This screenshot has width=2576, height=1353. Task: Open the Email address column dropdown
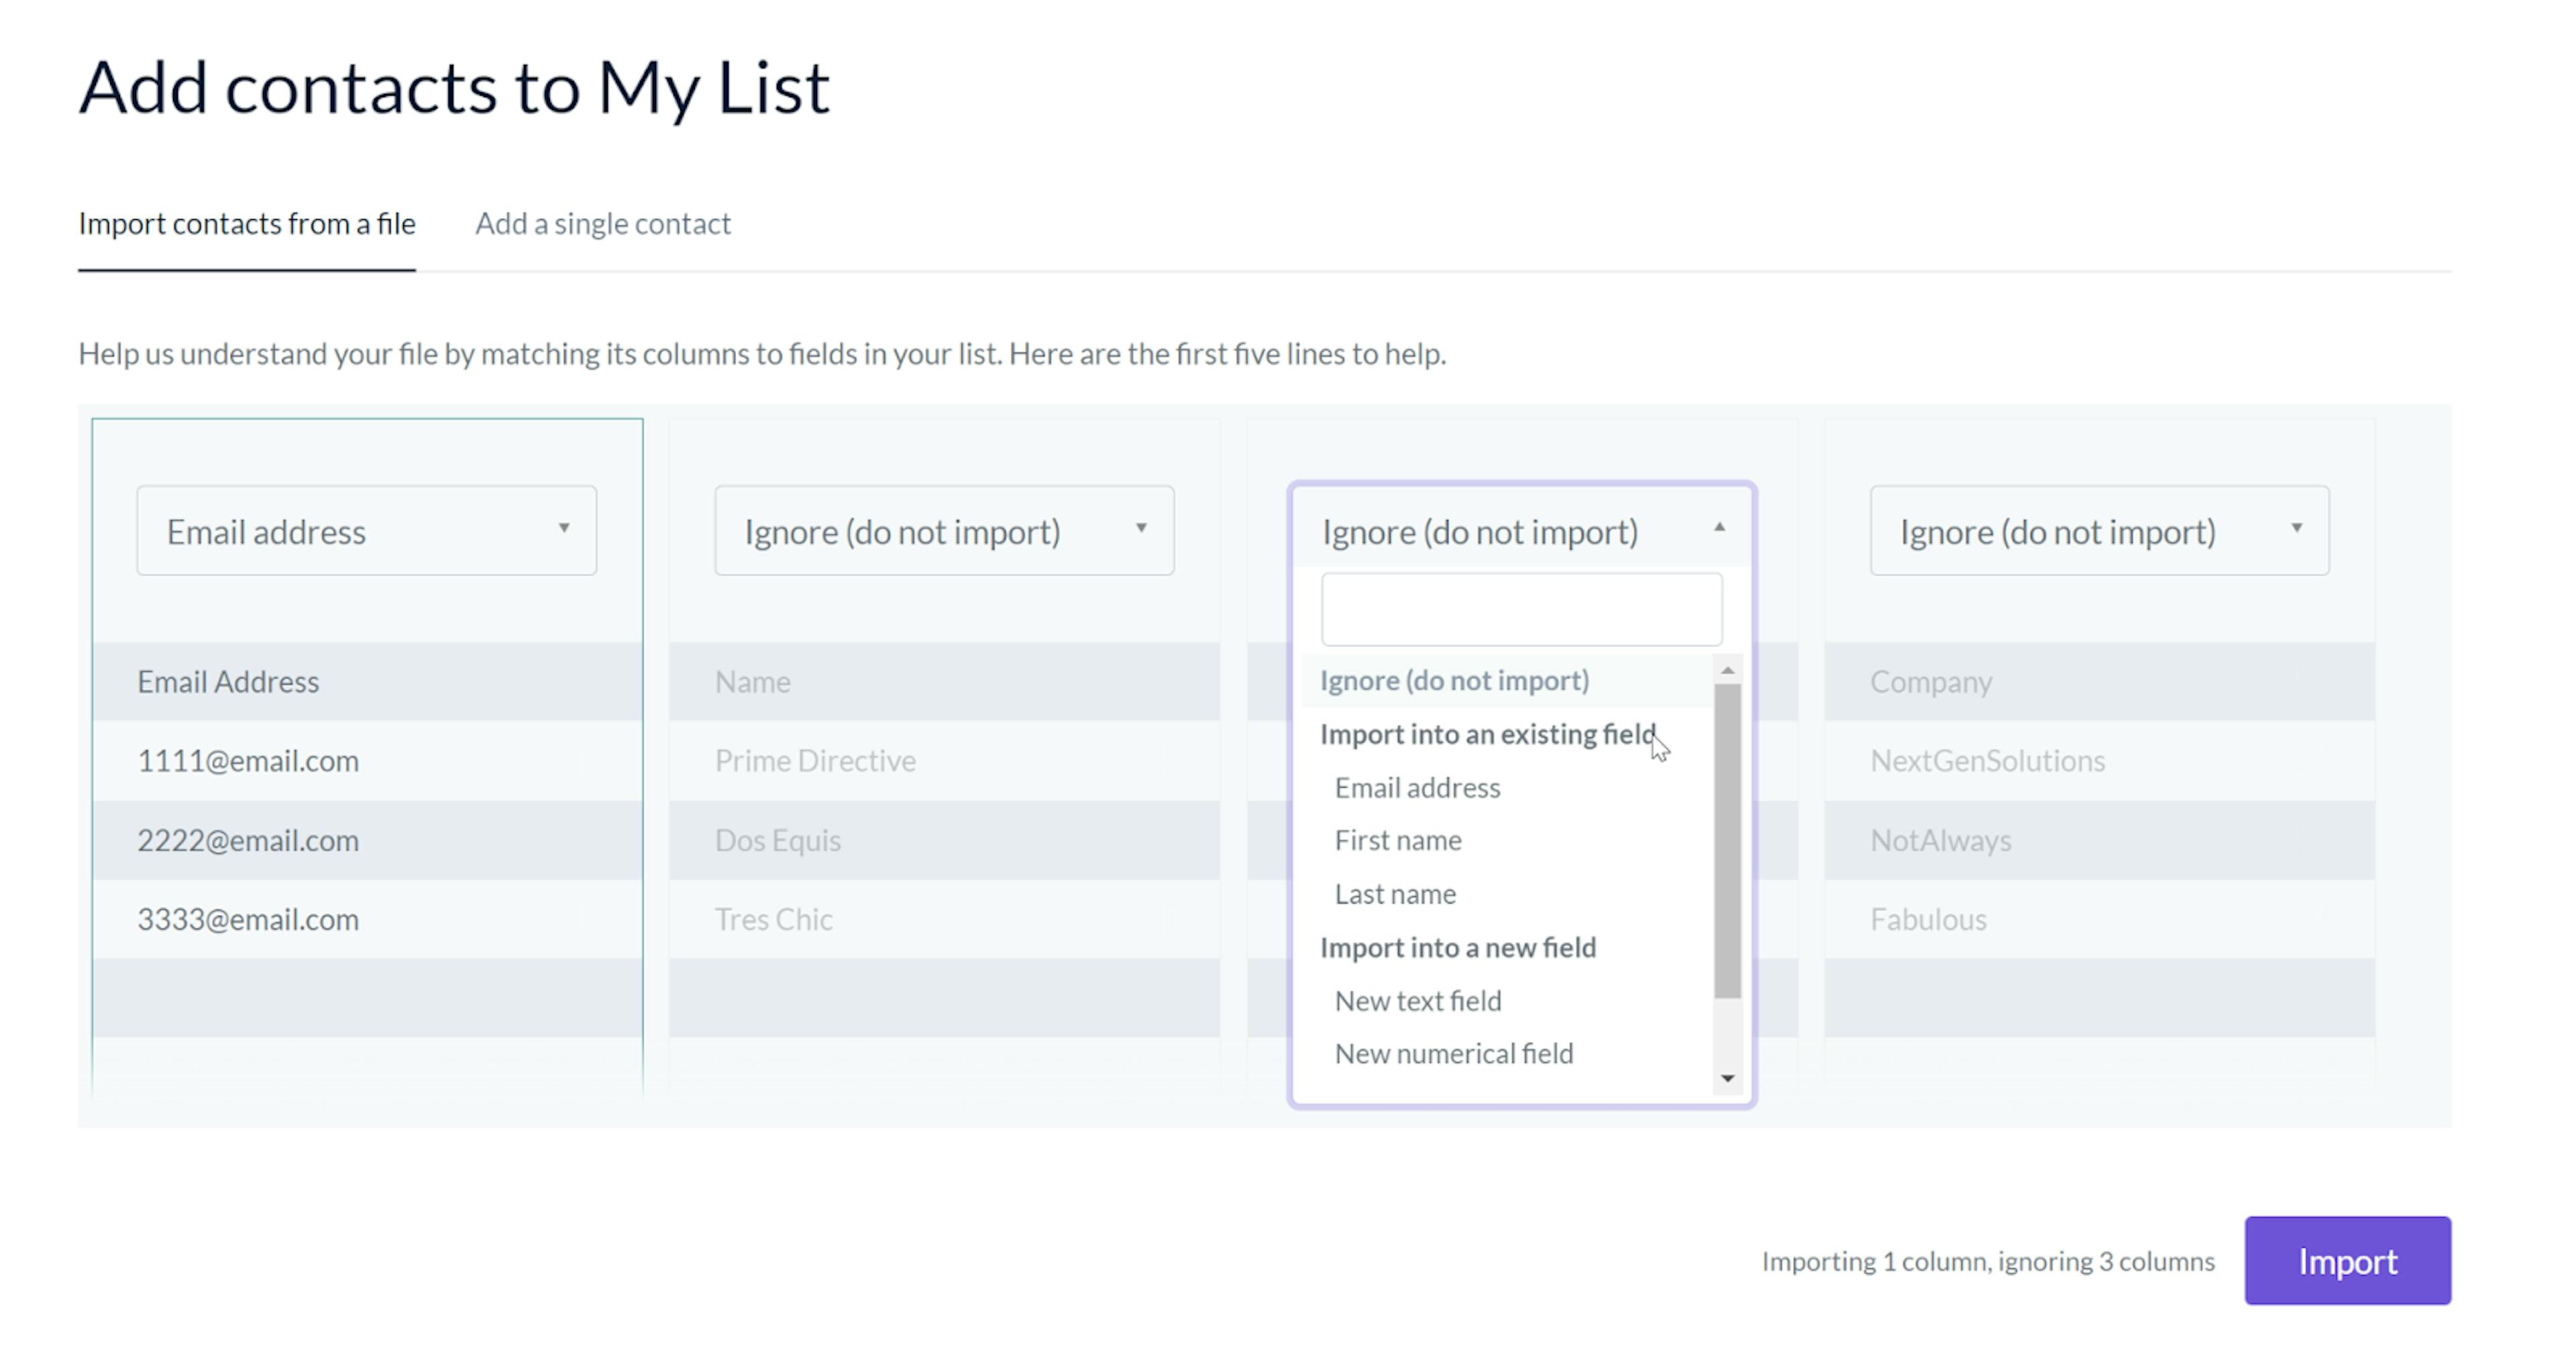pos(366,530)
